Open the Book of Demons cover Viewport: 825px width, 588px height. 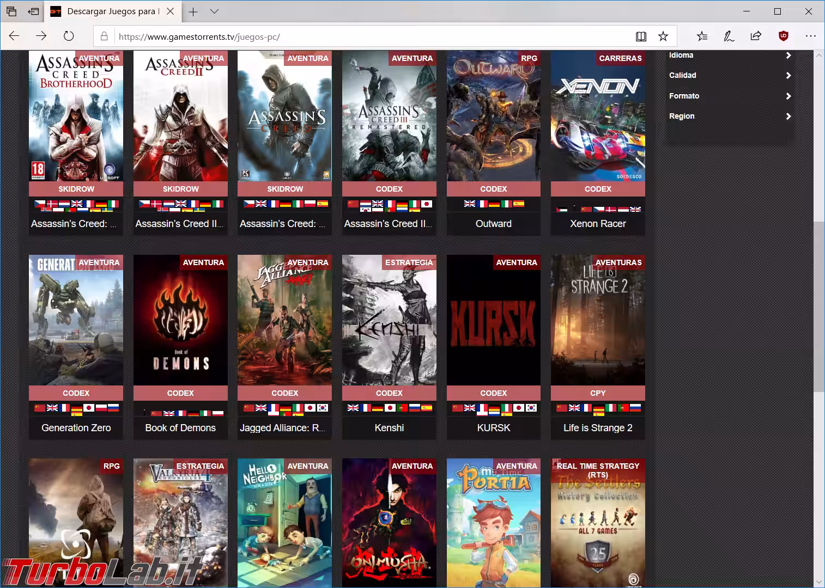pyautogui.click(x=180, y=320)
